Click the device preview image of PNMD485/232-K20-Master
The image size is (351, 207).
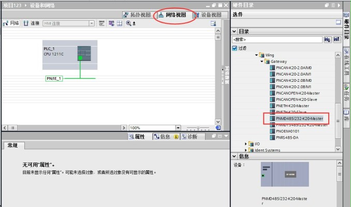pyautogui.click(x=285, y=174)
